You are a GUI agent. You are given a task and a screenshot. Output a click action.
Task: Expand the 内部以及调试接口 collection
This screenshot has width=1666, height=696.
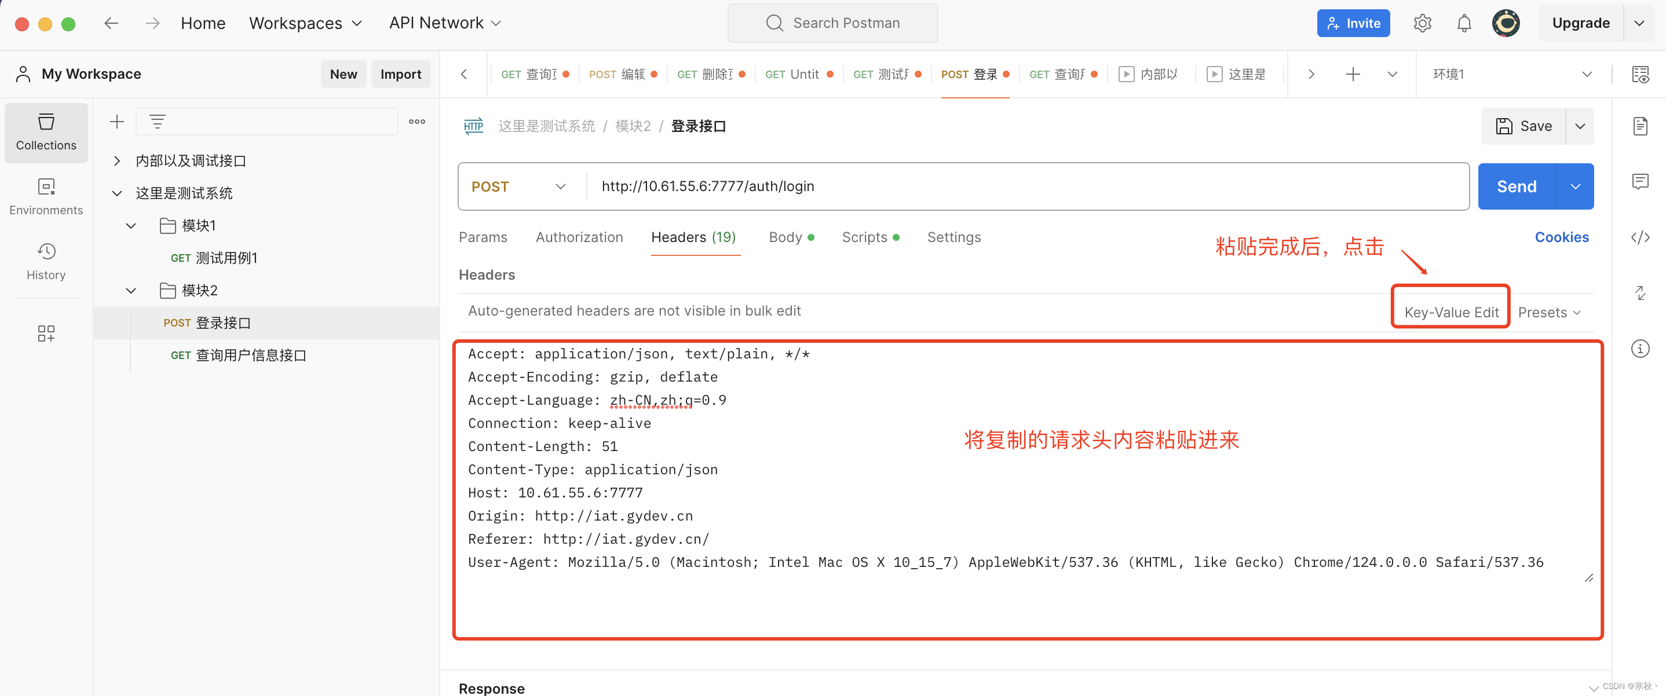(x=116, y=160)
